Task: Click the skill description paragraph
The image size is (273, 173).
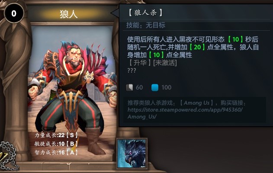Action: [193, 47]
